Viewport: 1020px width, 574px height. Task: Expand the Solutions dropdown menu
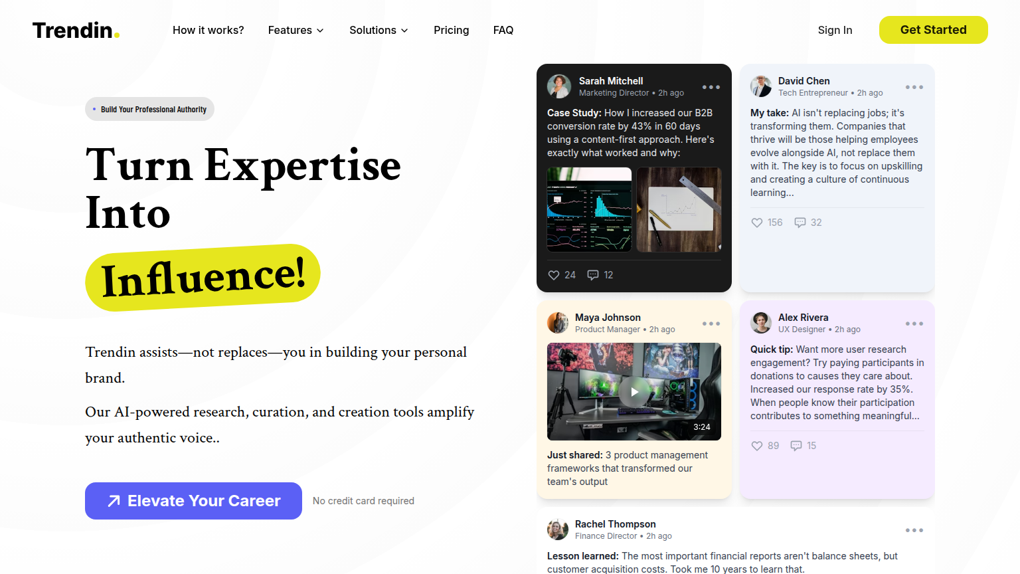point(379,30)
